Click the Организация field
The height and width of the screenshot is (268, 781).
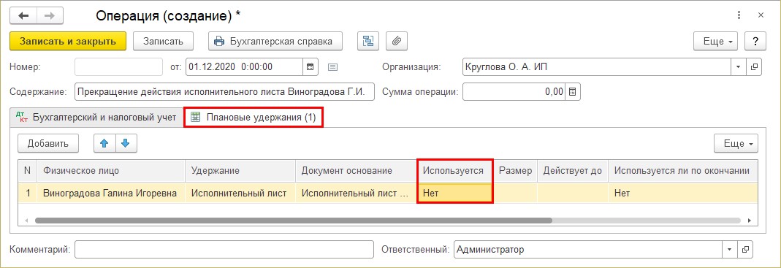(x=596, y=66)
